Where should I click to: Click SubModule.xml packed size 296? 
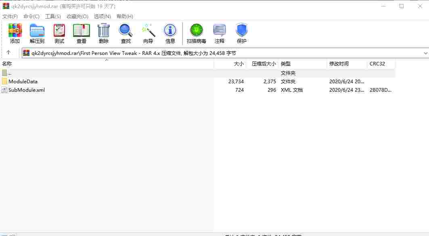(272, 90)
